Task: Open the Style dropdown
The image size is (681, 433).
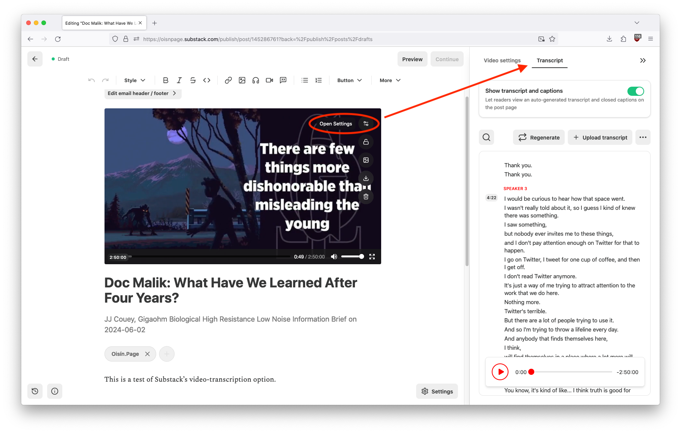Action: [135, 80]
